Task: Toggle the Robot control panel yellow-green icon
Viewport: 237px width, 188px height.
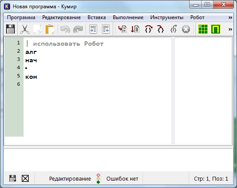Action: coord(216,29)
